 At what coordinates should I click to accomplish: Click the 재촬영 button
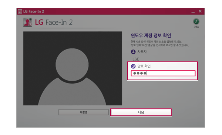tap(84, 112)
